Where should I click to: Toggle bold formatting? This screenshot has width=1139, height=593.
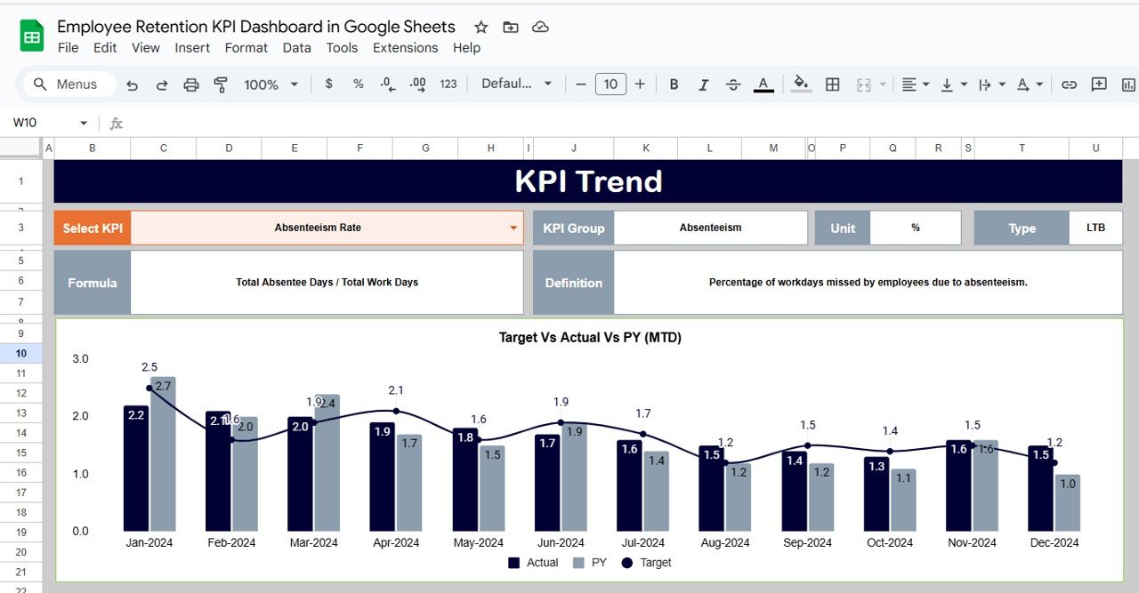[x=674, y=84]
